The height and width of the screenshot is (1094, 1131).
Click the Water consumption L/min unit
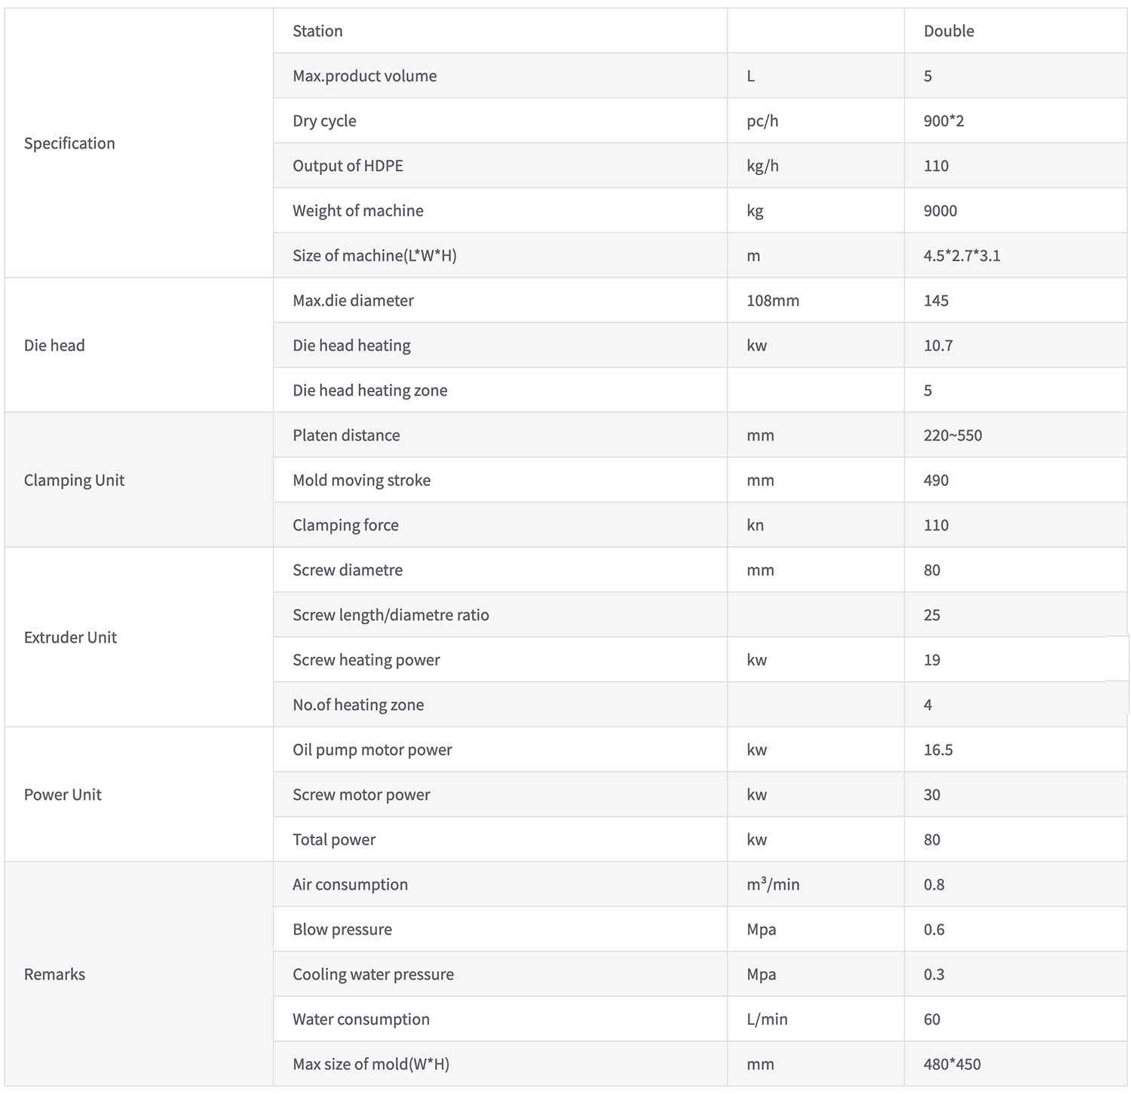(767, 1019)
